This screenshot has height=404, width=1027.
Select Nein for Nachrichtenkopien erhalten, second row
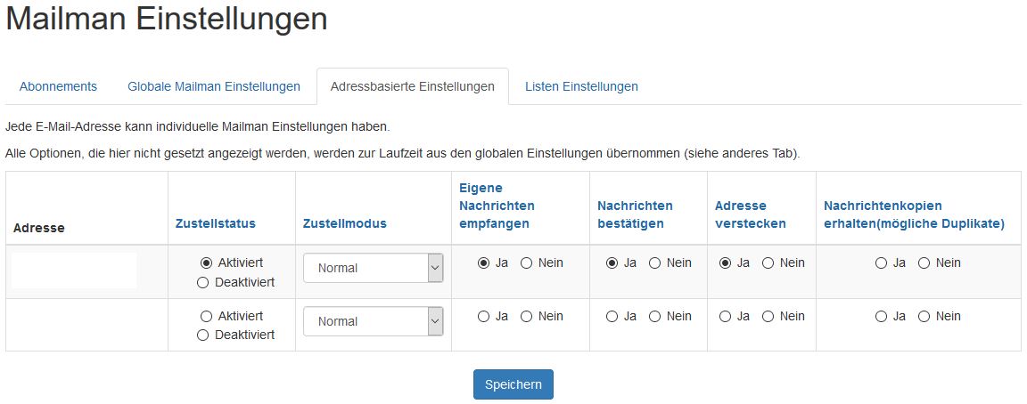(x=924, y=316)
